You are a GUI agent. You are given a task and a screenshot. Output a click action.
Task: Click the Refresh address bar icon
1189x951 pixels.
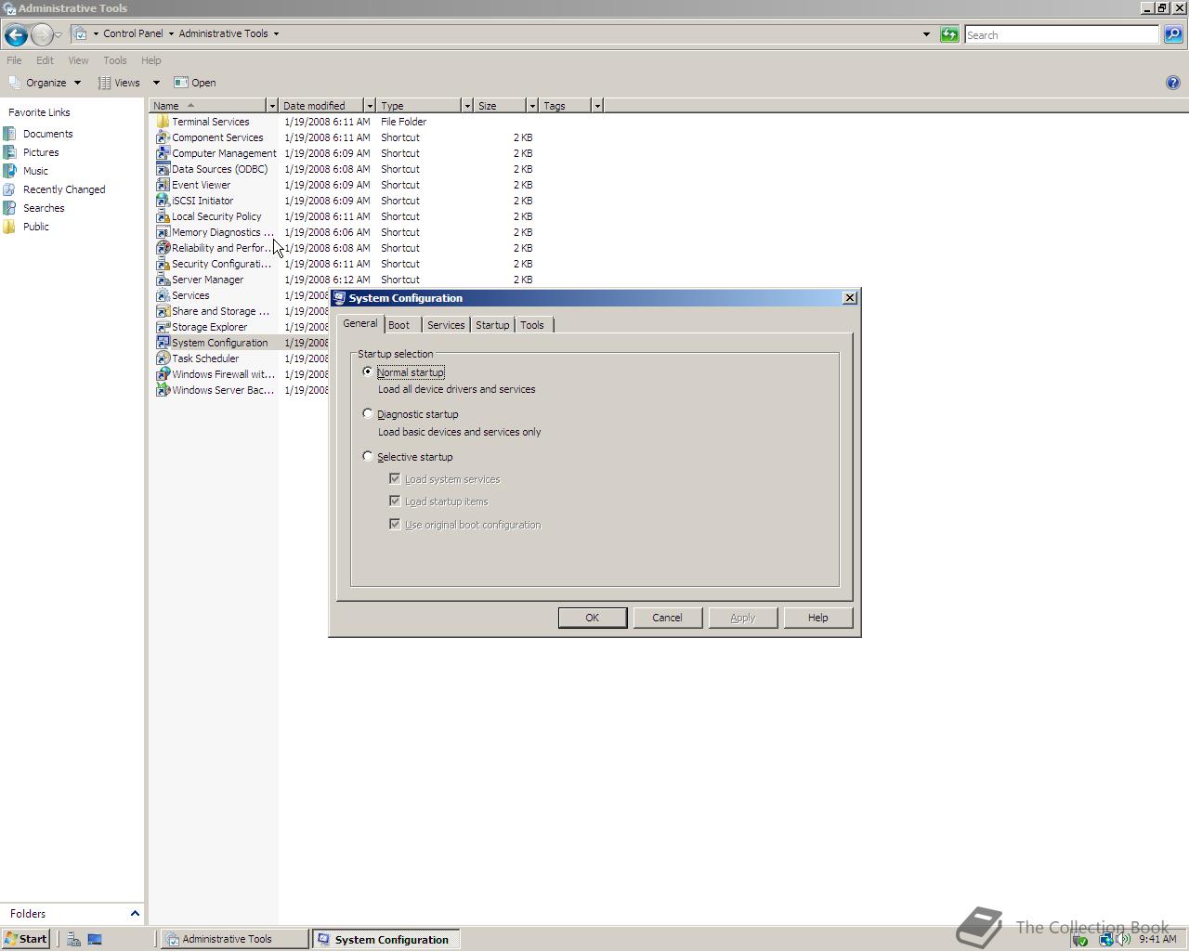pos(949,34)
